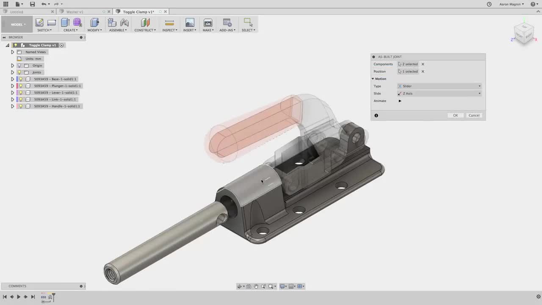
Task: Toggle Toggle Clamp v1 root visibility bulb
Action: coord(16,45)
